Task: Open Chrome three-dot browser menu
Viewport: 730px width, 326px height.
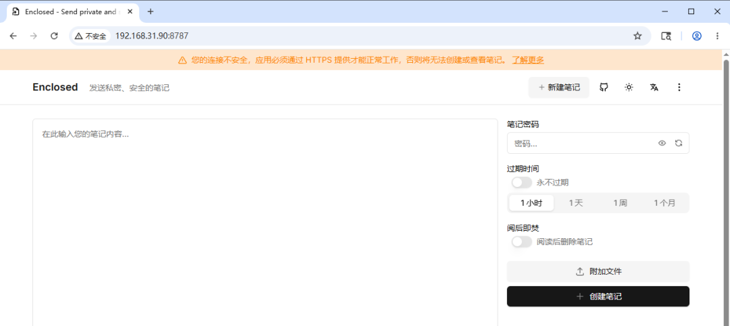Action: [x=717, y=36]
